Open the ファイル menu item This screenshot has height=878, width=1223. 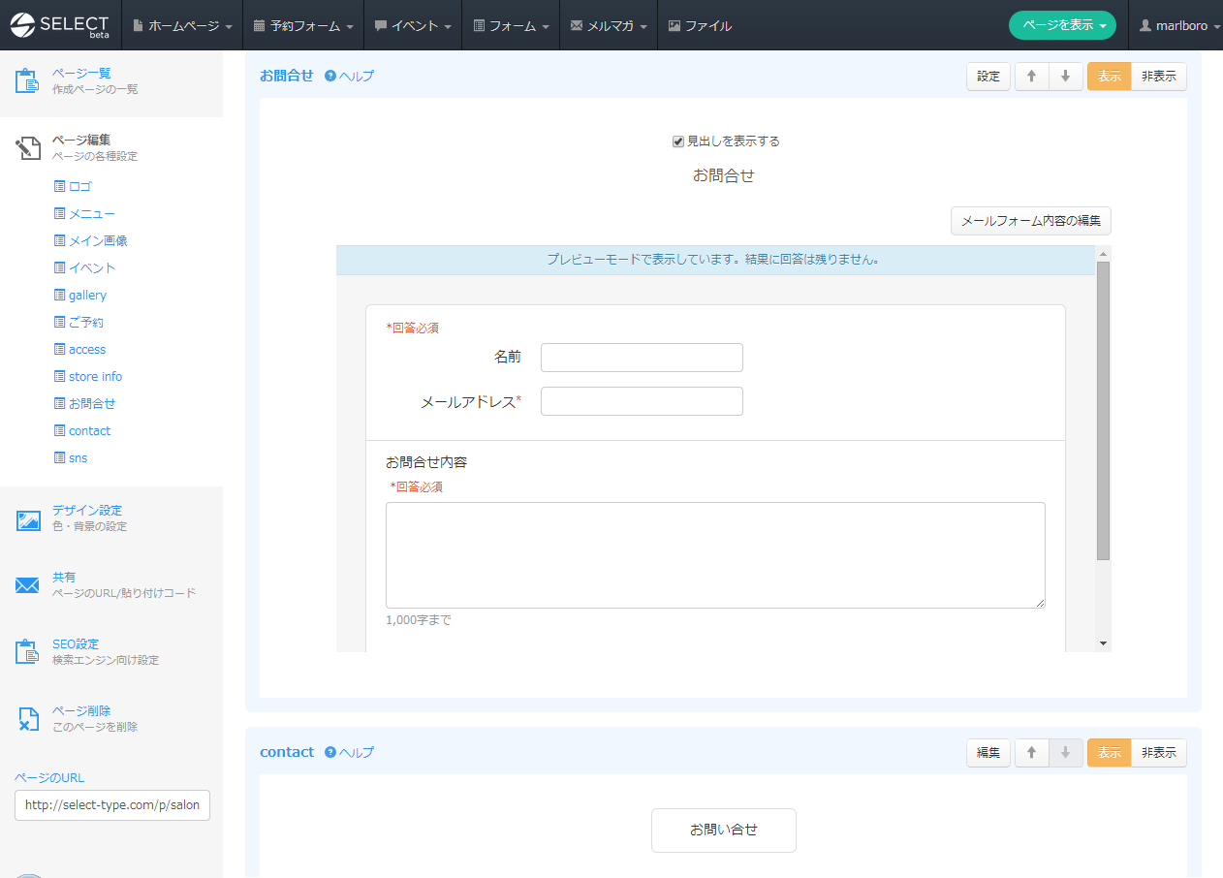point(700,26)
